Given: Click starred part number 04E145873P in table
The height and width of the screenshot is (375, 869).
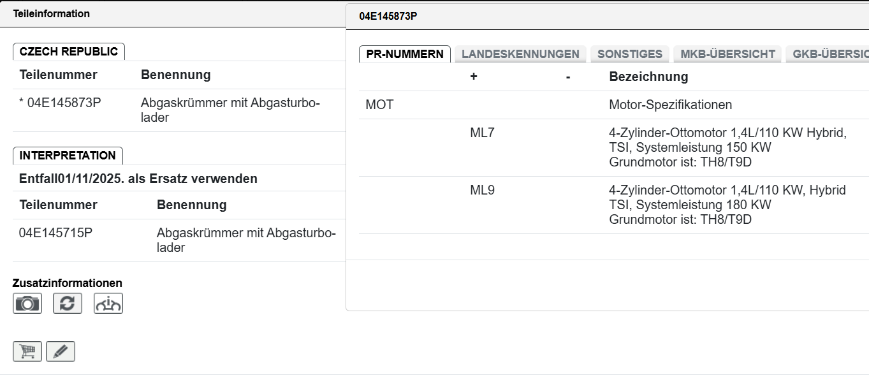Looking at the screenshot, I should click(60, 103).
